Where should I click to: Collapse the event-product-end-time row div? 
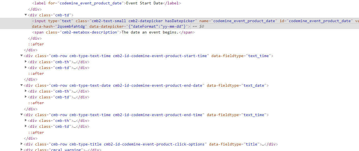[x=22, y=115]
